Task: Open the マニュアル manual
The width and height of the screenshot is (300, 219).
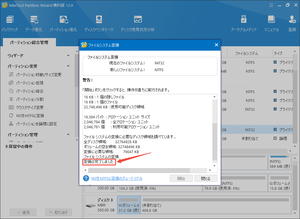Action: [271, 23]
